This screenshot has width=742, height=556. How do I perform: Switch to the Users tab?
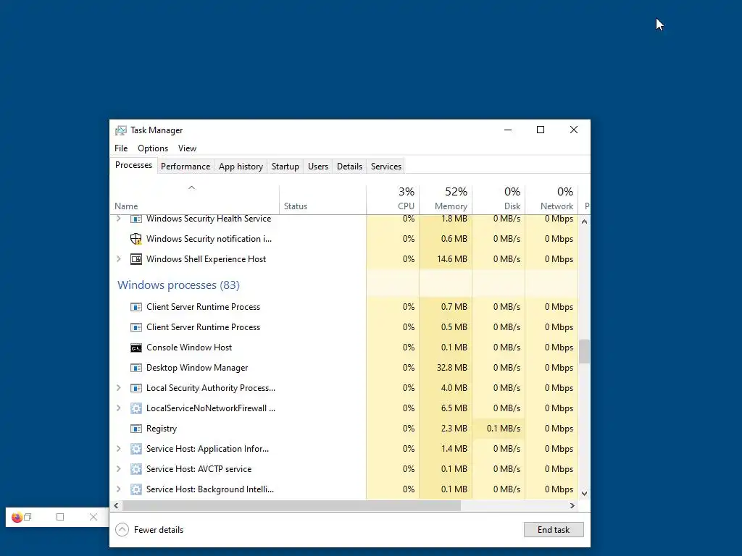[318, 167]
